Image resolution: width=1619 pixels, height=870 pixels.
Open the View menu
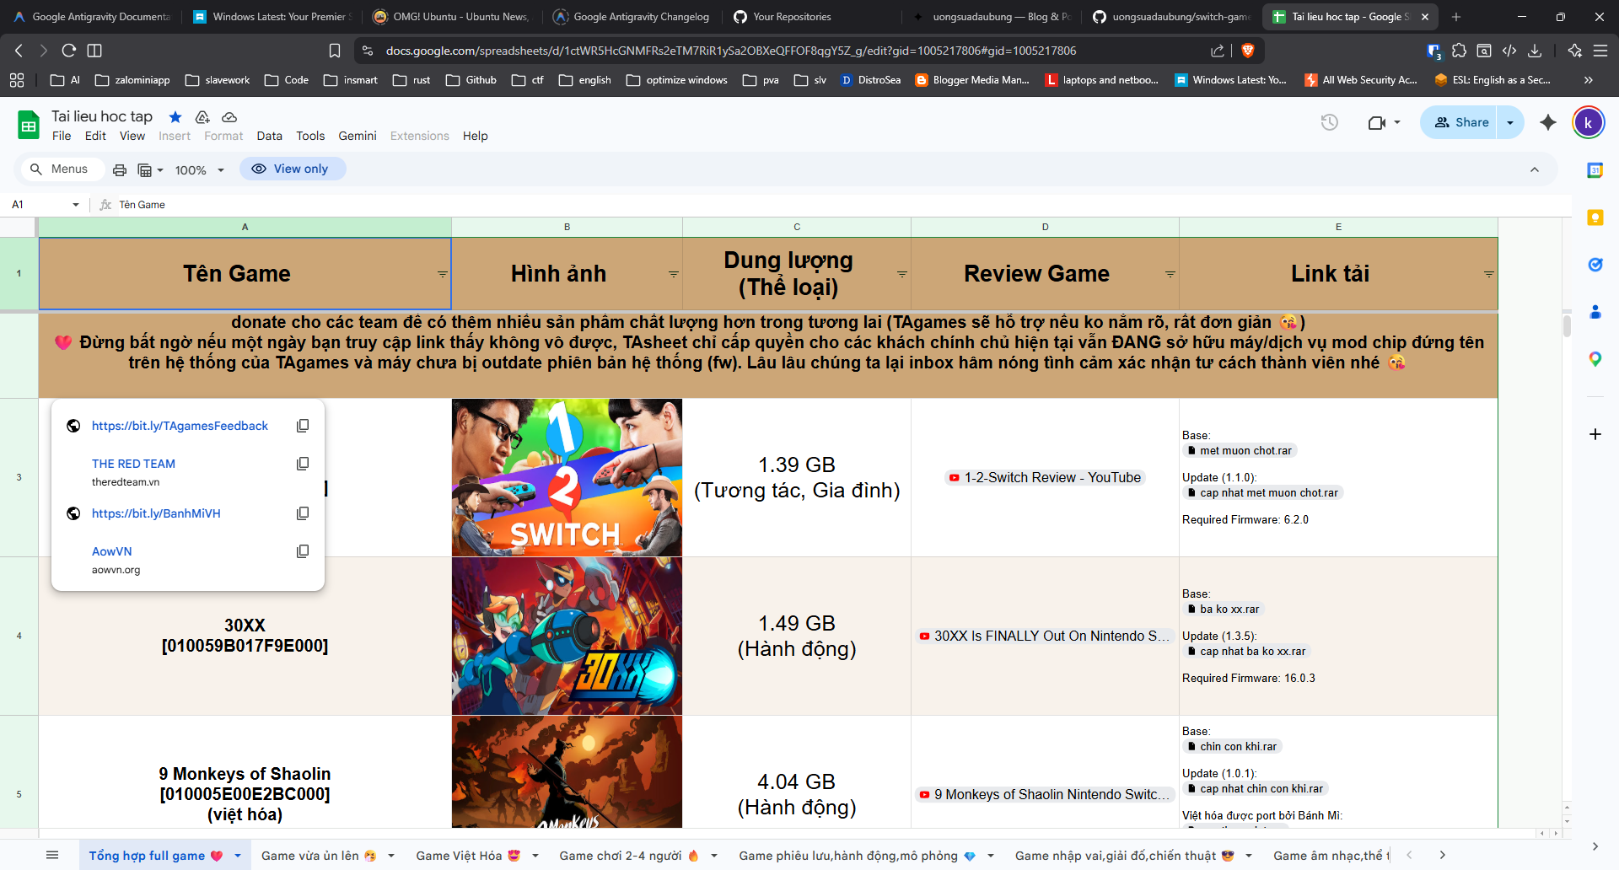(132, 136)
